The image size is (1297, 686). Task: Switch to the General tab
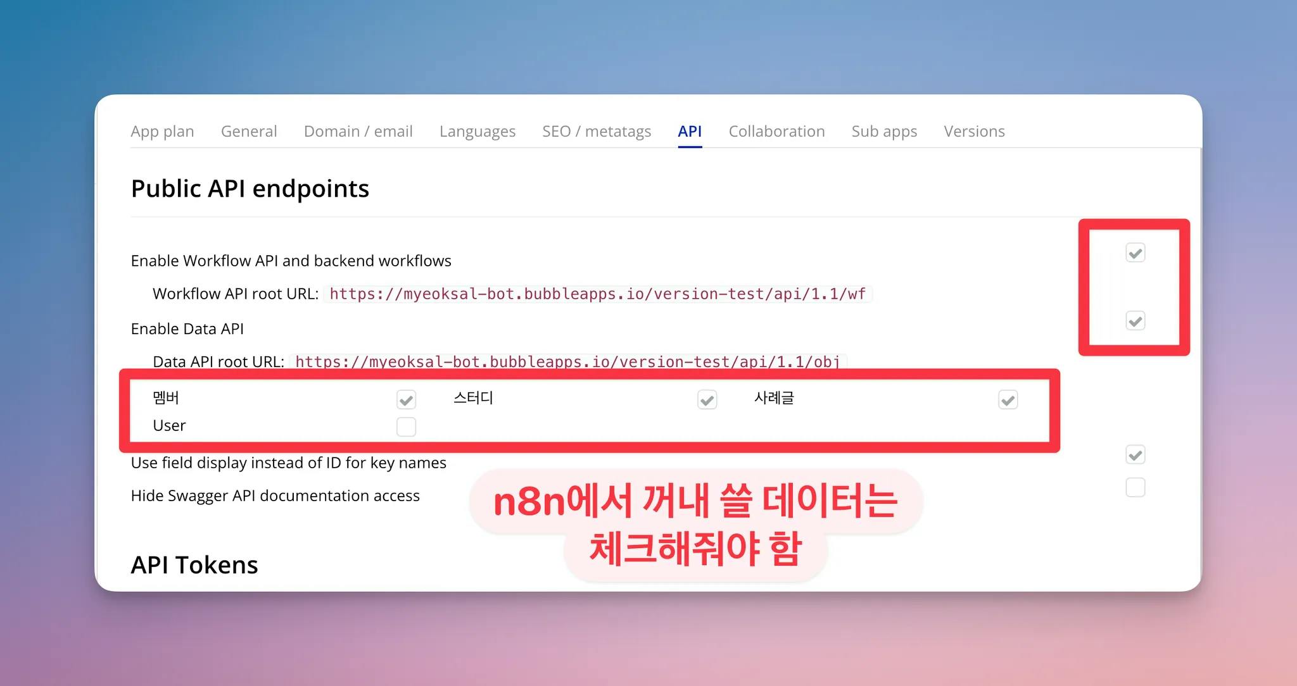249,131
